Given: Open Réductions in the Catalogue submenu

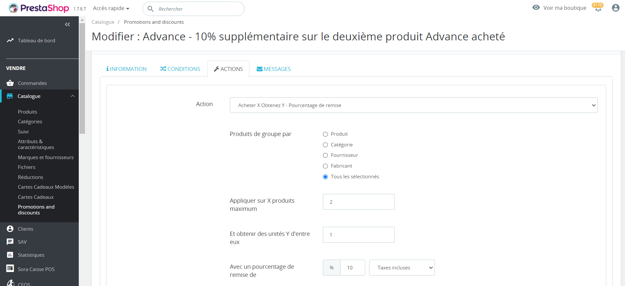Looking at the screenshot, I should (31, 177).
